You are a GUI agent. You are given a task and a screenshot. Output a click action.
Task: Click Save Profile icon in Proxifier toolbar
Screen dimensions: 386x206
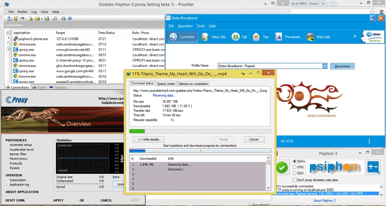pyautogui.click(x=47, y=18)
